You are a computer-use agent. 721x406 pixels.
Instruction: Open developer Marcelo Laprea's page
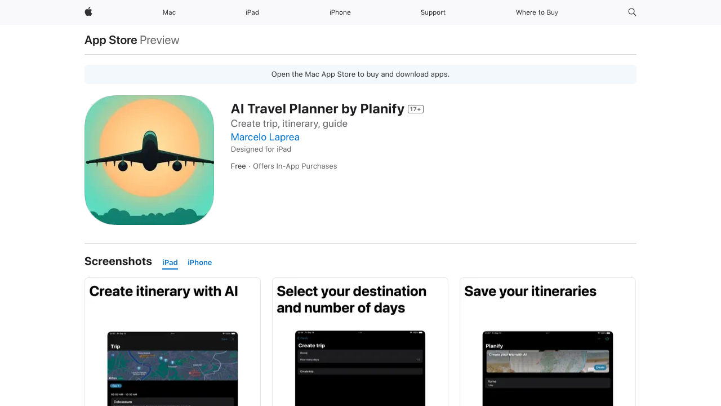coord(265,137)
